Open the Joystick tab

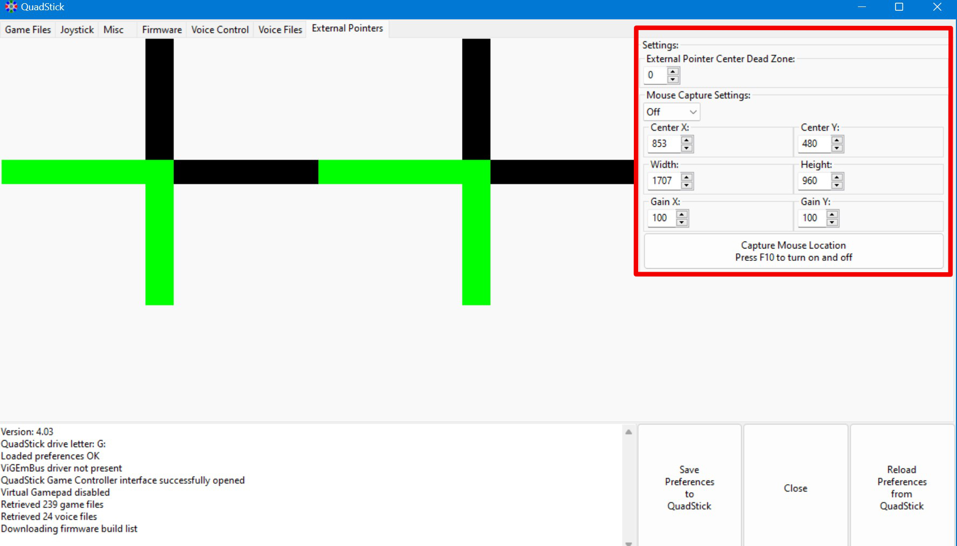coord(77,30)
